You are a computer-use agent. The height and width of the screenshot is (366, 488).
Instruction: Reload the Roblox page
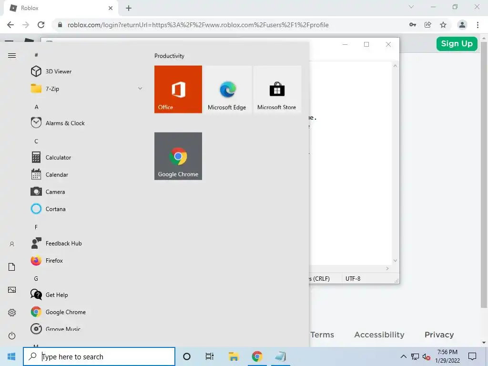tap(41, 25)
